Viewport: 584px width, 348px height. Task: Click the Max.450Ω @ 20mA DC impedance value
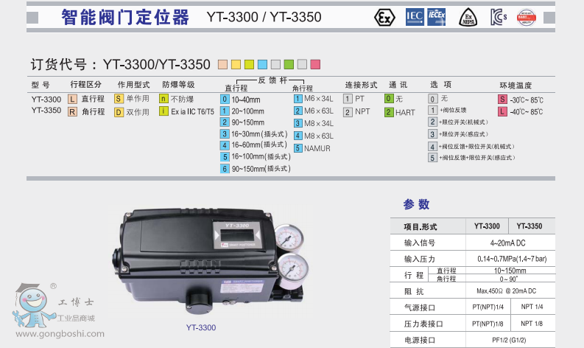[506, 291]
